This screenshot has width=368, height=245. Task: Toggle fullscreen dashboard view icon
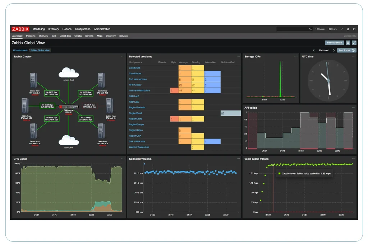pos(354,43)
